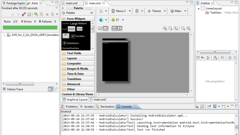
Task: Switch to the Package Explorer tab
Action: coord(14,3)
